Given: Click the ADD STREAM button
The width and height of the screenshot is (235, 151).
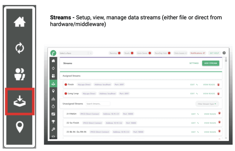Looking at the screenshot, I should pyautogui.click(x=211, y=63).
